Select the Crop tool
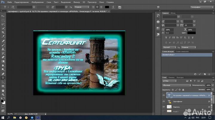This screenshot has height=120, width=215. tap(3, 32)
